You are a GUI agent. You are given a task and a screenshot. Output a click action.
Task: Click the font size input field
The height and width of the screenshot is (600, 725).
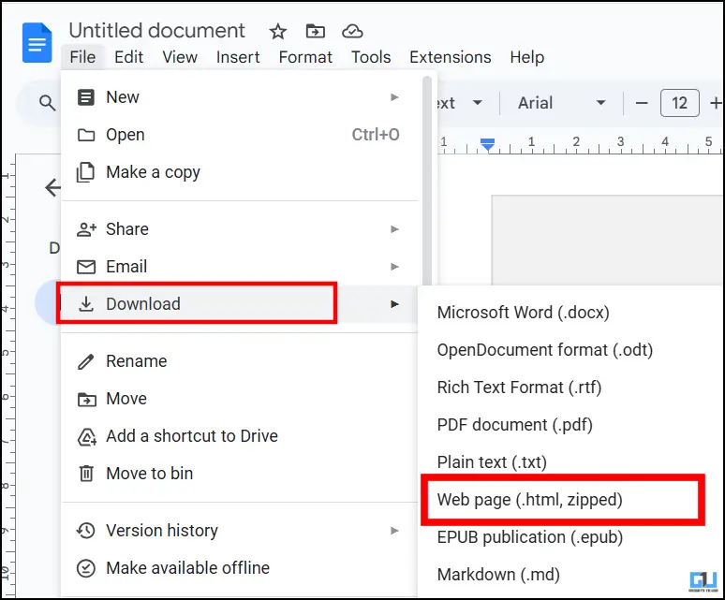[679, 103]
